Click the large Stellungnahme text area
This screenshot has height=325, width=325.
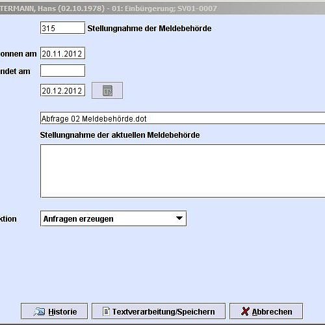(183, 171)
